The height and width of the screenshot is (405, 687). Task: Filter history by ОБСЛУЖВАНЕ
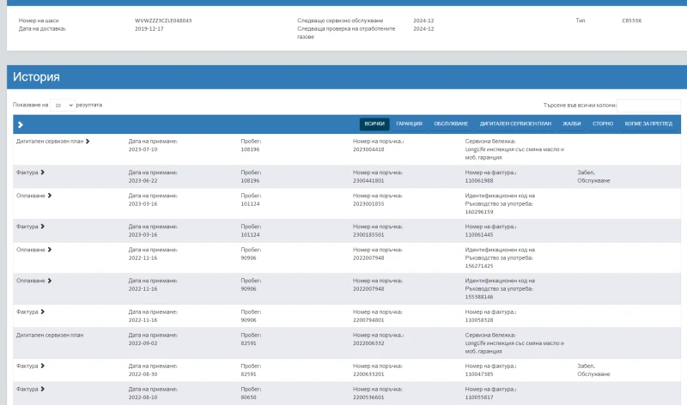coord(450,124)
